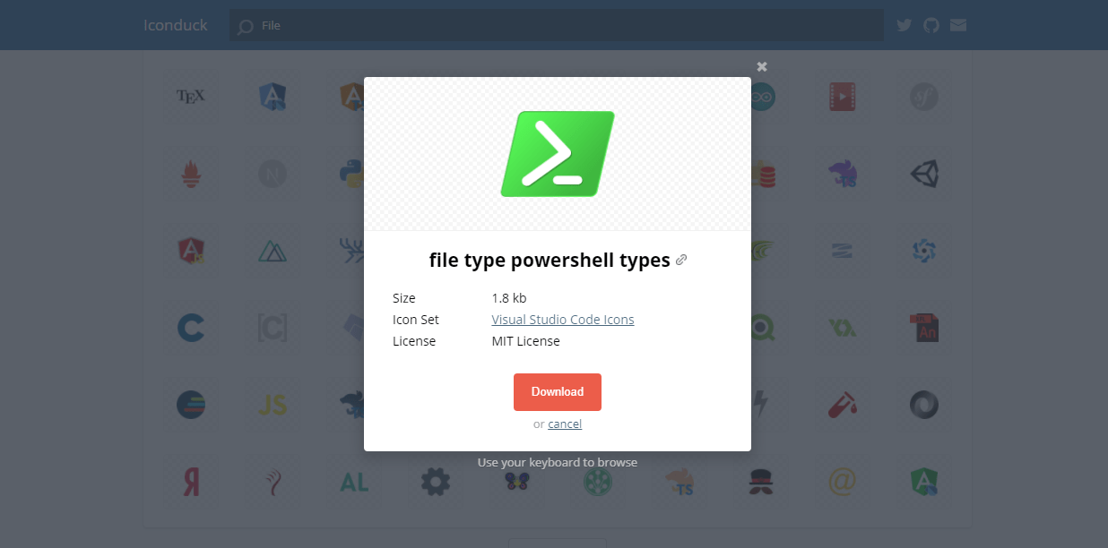This screenshot has width=1108, height=548.
Task: Pick the gear settings file icon
Action: point(436,483)
